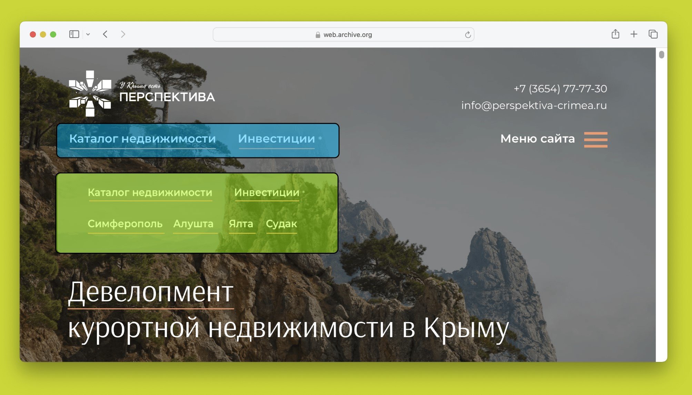The width and height of the screenshot is (692, 395).
Task: Click the info@perspektiva-crimea.ru email link
Action: coord(534,105)
